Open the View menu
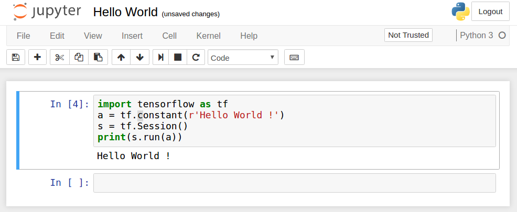 [x=93, y=36]
